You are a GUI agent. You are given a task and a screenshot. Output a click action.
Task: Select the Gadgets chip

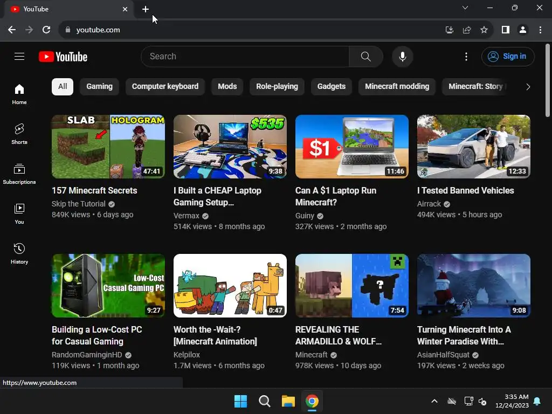pyautogui.click(x=332, y=87)
